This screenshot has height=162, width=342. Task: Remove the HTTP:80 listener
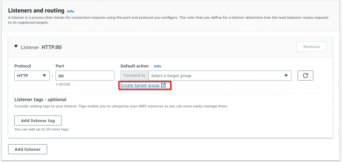[312, 46]
